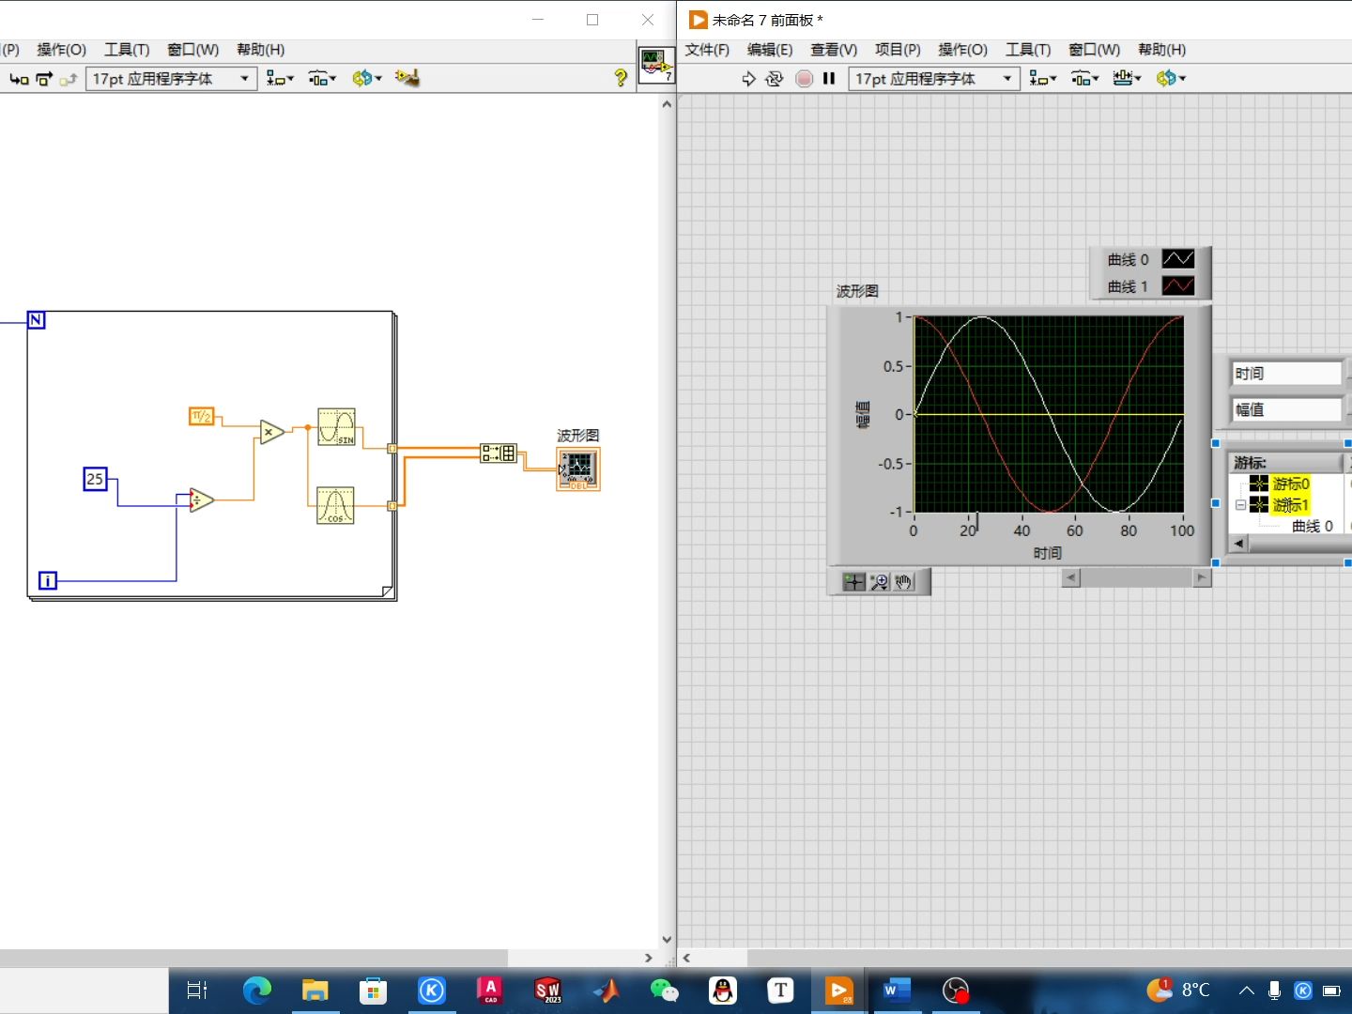The height and width of the screenshot is (1014, 1352).
Task: Click graph X scrollbar right arrow
Action: point(1203,578)
